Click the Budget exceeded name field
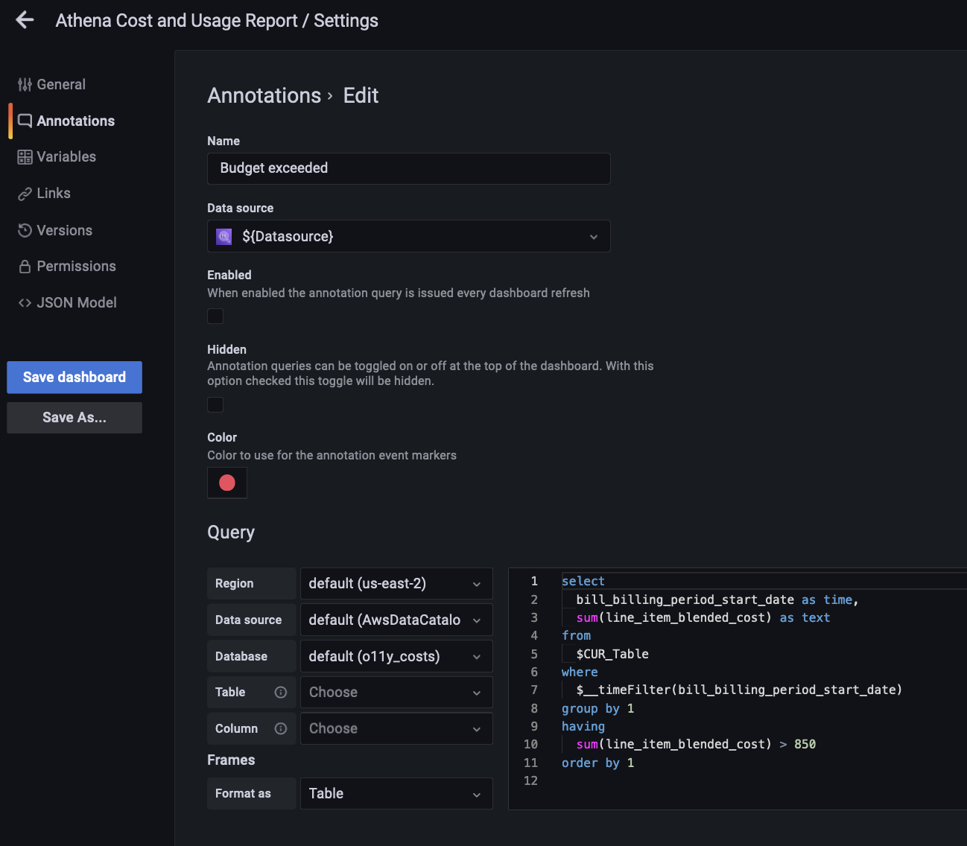Screen dimensions: 967x846 [x=408, y=168]
